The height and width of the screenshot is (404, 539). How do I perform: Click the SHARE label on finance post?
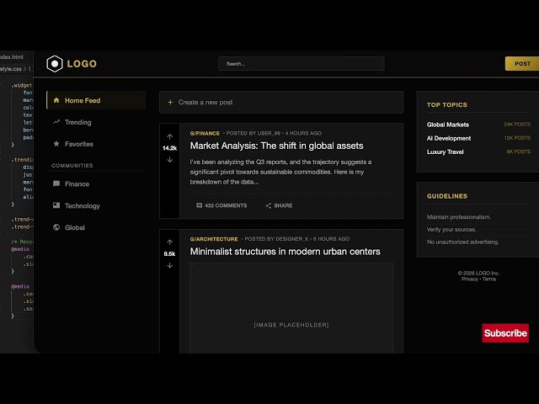283,205
